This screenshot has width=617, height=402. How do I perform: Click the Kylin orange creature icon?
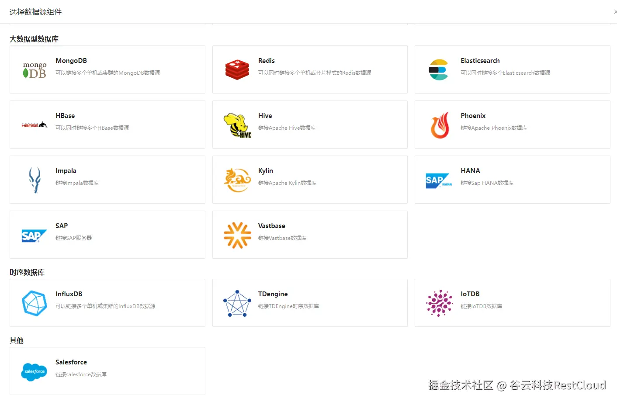tap(237, 180)
